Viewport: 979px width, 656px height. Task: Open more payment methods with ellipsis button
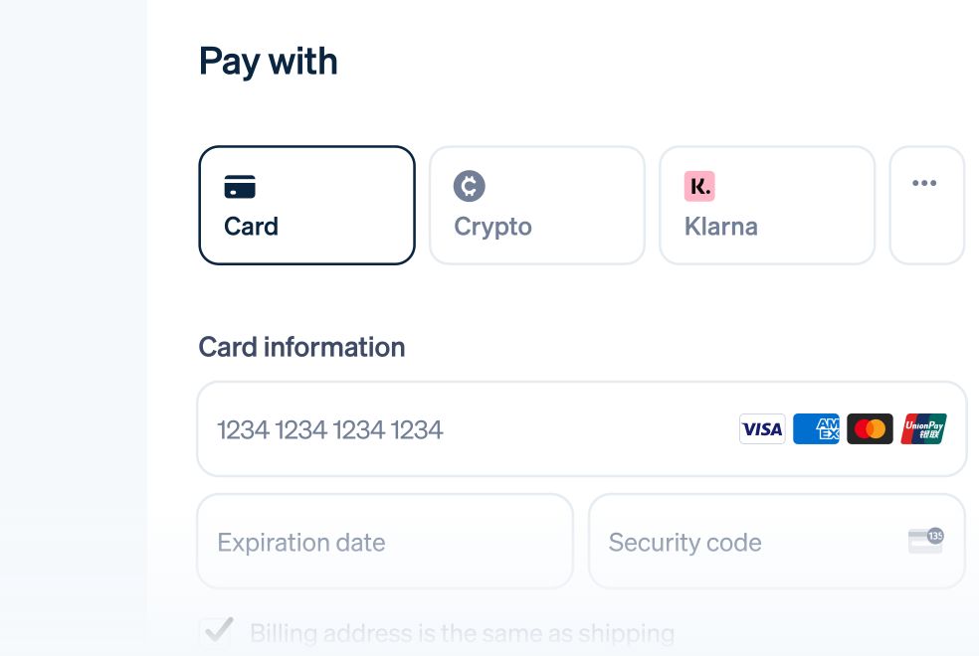pos(927,205)
